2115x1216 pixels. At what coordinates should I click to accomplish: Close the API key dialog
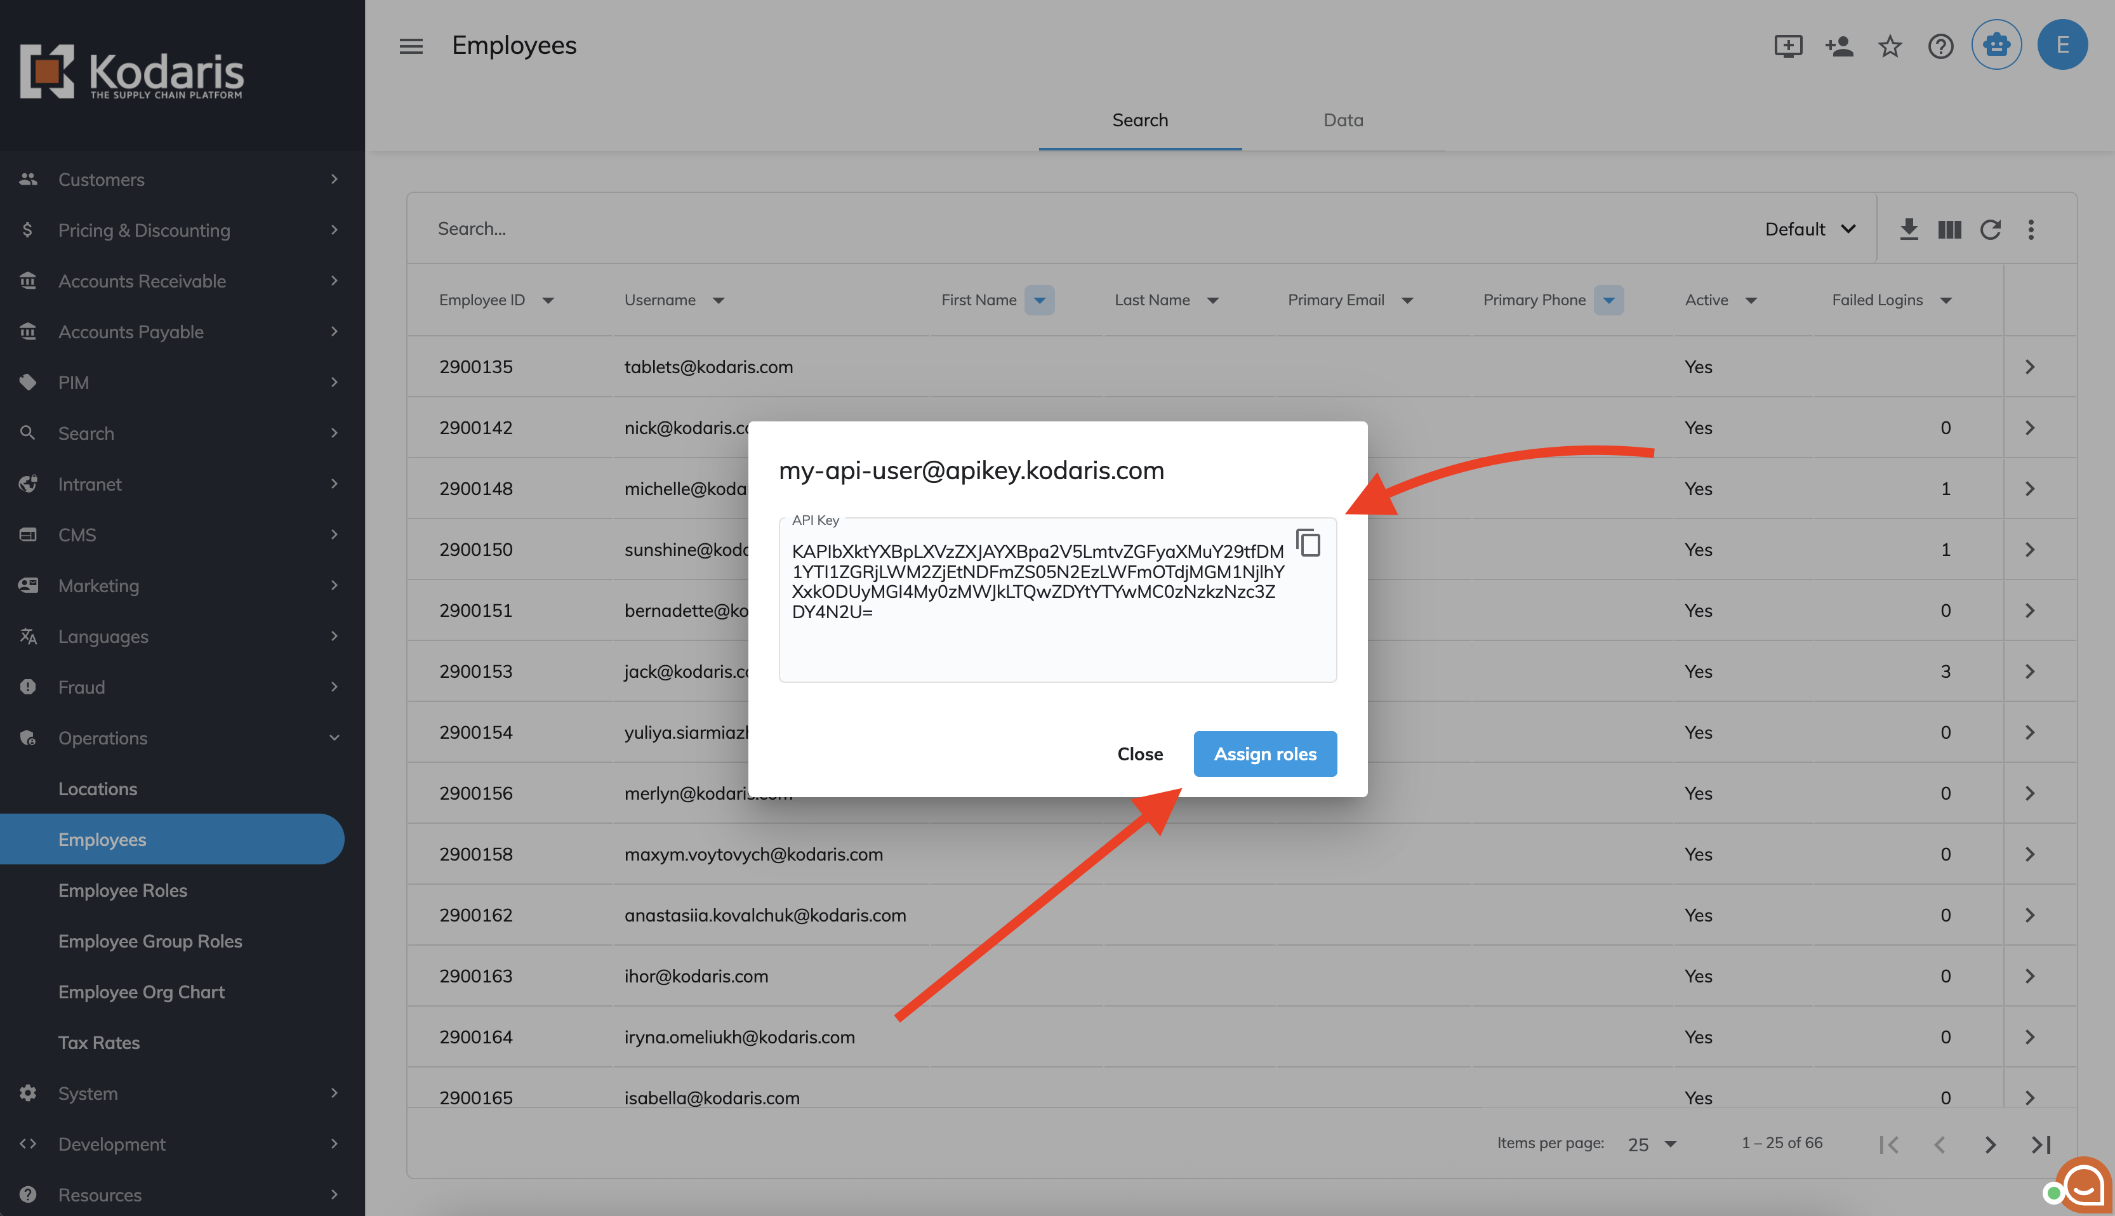coord(1139,753)
